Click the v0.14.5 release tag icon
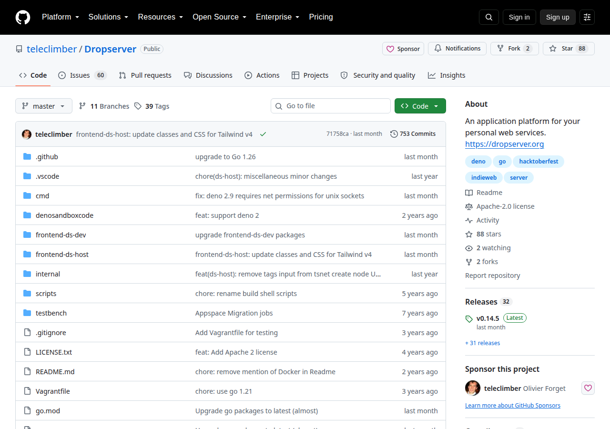The image size is (610, 429). (x=469, y=318)
